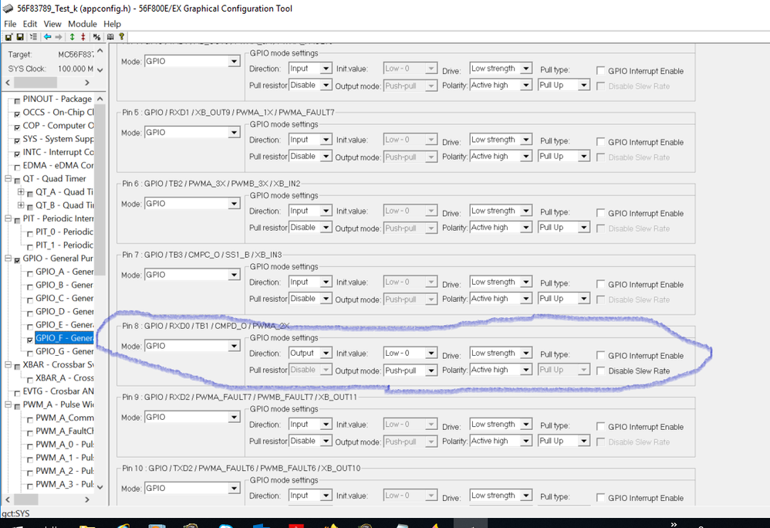The image size is (770, 528).
Task: Toggle the INTC Interrupt Controller checkbox
Action: [17, 154]
